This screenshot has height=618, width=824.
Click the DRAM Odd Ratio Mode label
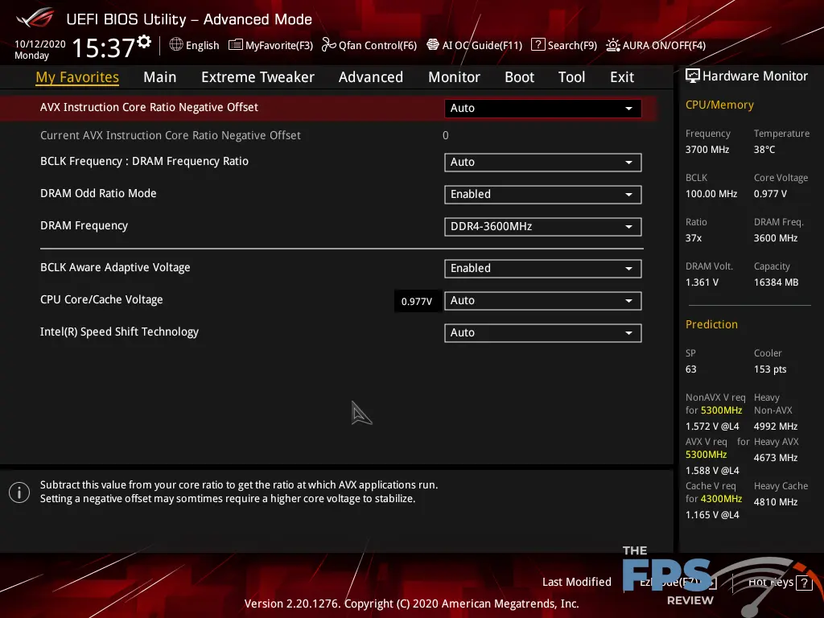[98, 193]
